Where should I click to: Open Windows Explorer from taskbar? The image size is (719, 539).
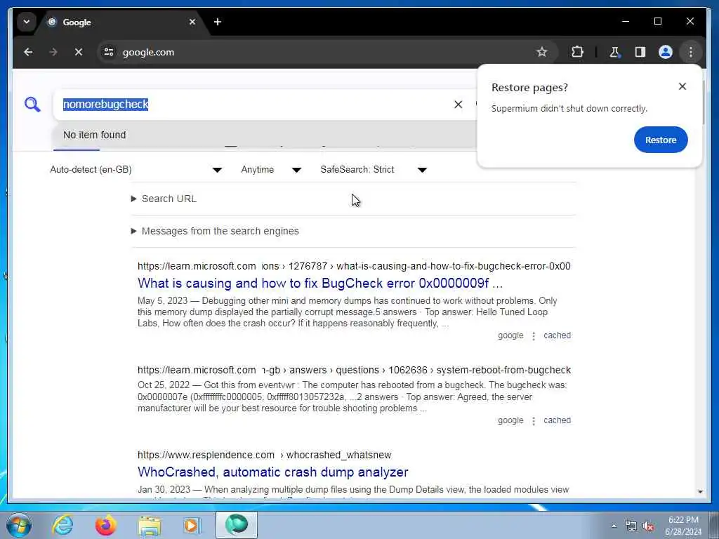[150, 525]
